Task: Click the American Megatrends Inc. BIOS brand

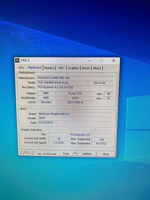Action: (x=75, y=114)
